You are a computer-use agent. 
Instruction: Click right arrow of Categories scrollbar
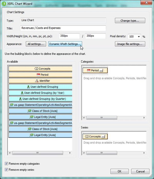144,118
